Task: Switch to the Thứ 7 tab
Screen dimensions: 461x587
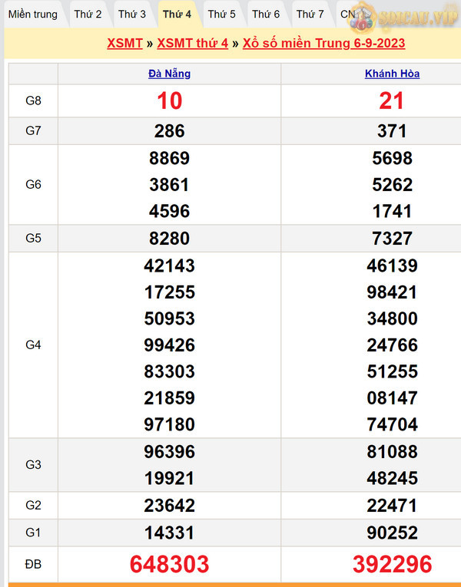Action: [x=310, y=14]
